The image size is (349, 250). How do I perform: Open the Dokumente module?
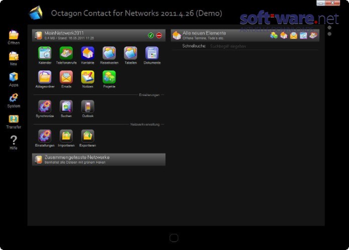pos(152,53)
